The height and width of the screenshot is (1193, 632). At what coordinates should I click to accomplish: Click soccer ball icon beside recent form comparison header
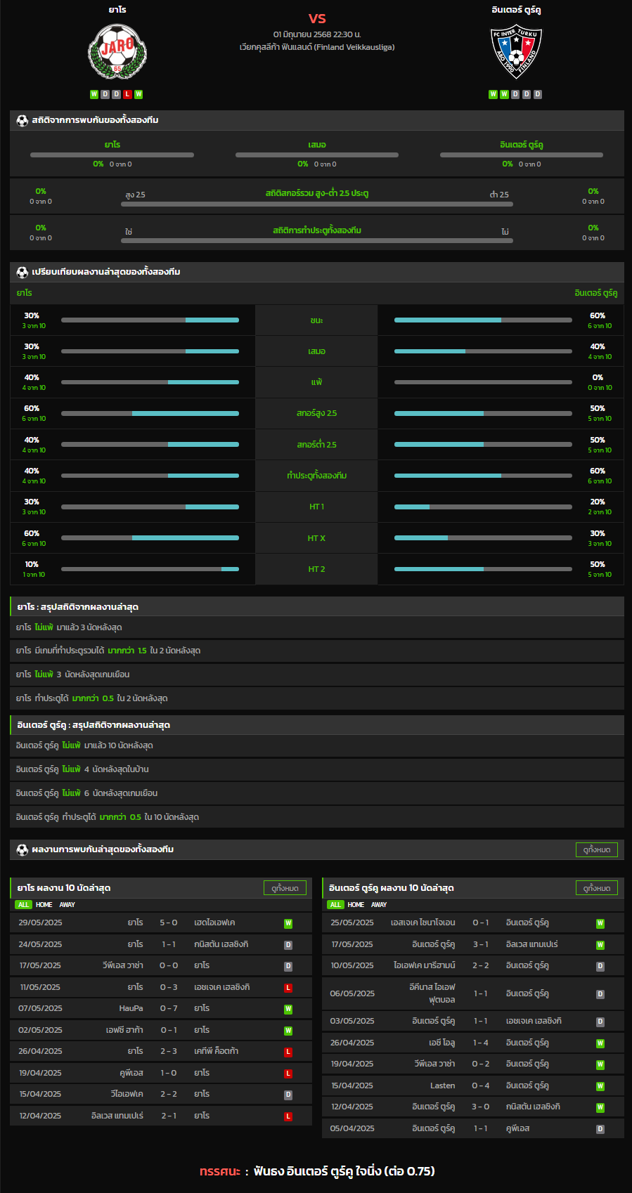pyautogui.click(x=22, y=272)
